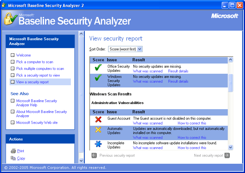Click the copy icon beside Copy
The height and width of the screenshot is (173, 245).
coord(13,158)
